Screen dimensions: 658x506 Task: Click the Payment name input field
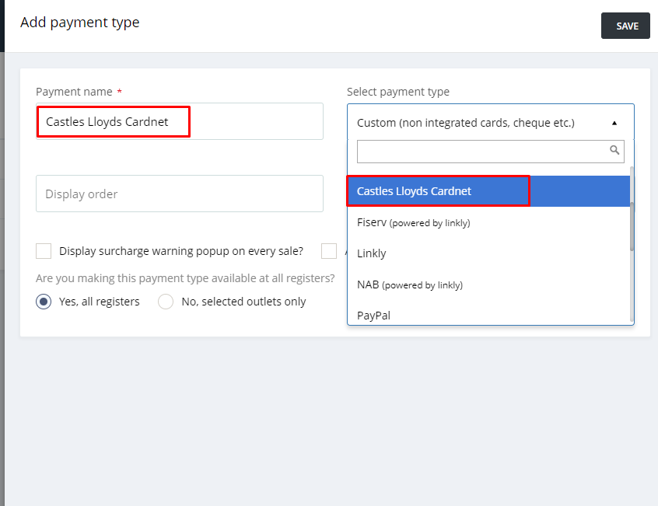[x=180, y=121]
